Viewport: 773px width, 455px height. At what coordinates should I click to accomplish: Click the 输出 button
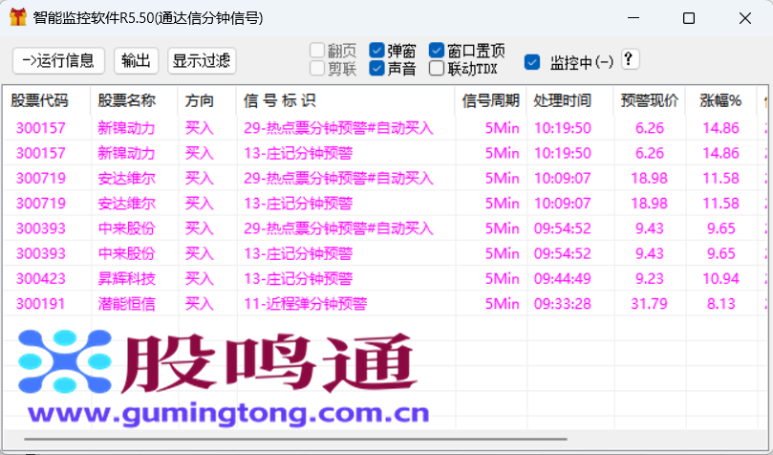point(136,60)
